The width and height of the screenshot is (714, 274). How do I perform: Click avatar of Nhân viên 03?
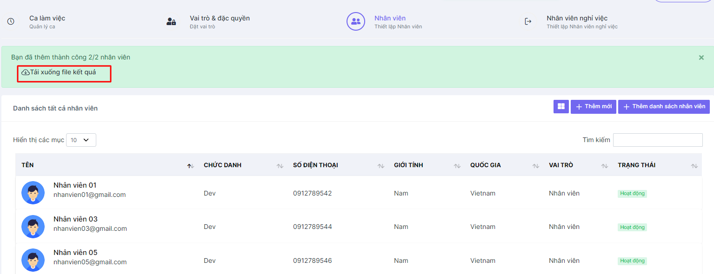(x=33, y=227)
